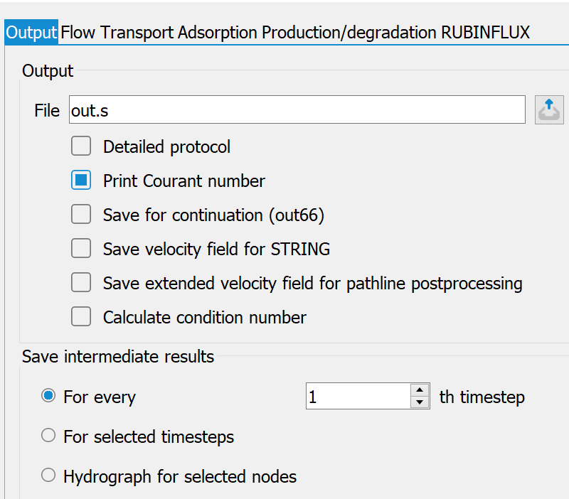Image resolution: width=569 pixels, height=499 pixels.
Task: Click the output file browse icon
Action: [549, 110]
